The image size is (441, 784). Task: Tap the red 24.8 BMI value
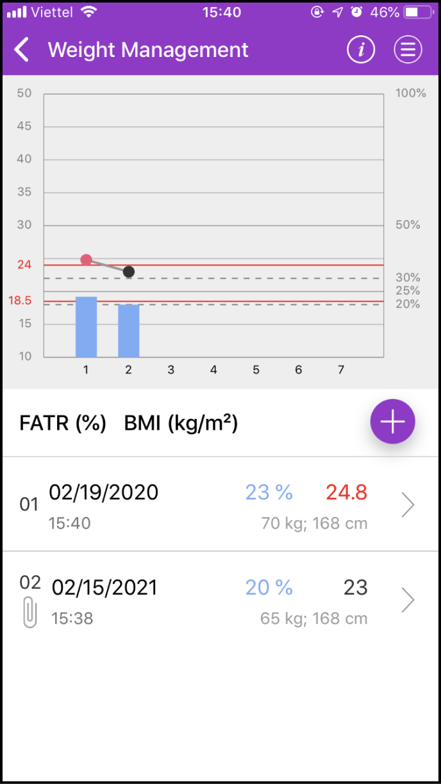(x=346, y=492)
